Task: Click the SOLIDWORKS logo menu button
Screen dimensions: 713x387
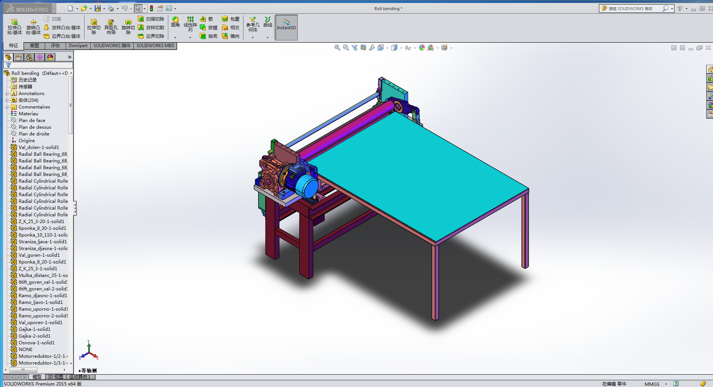Action: pyautogui.click(x=28, y=9)
